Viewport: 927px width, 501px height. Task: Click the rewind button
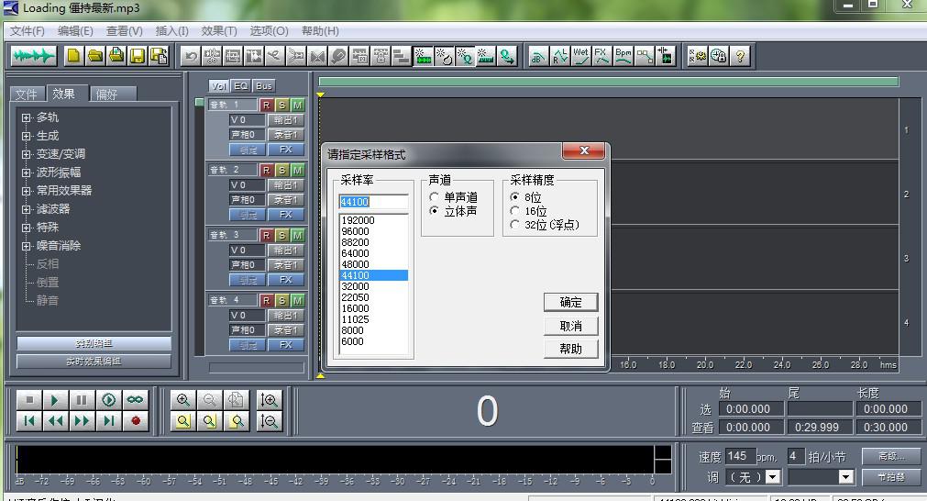55,421
